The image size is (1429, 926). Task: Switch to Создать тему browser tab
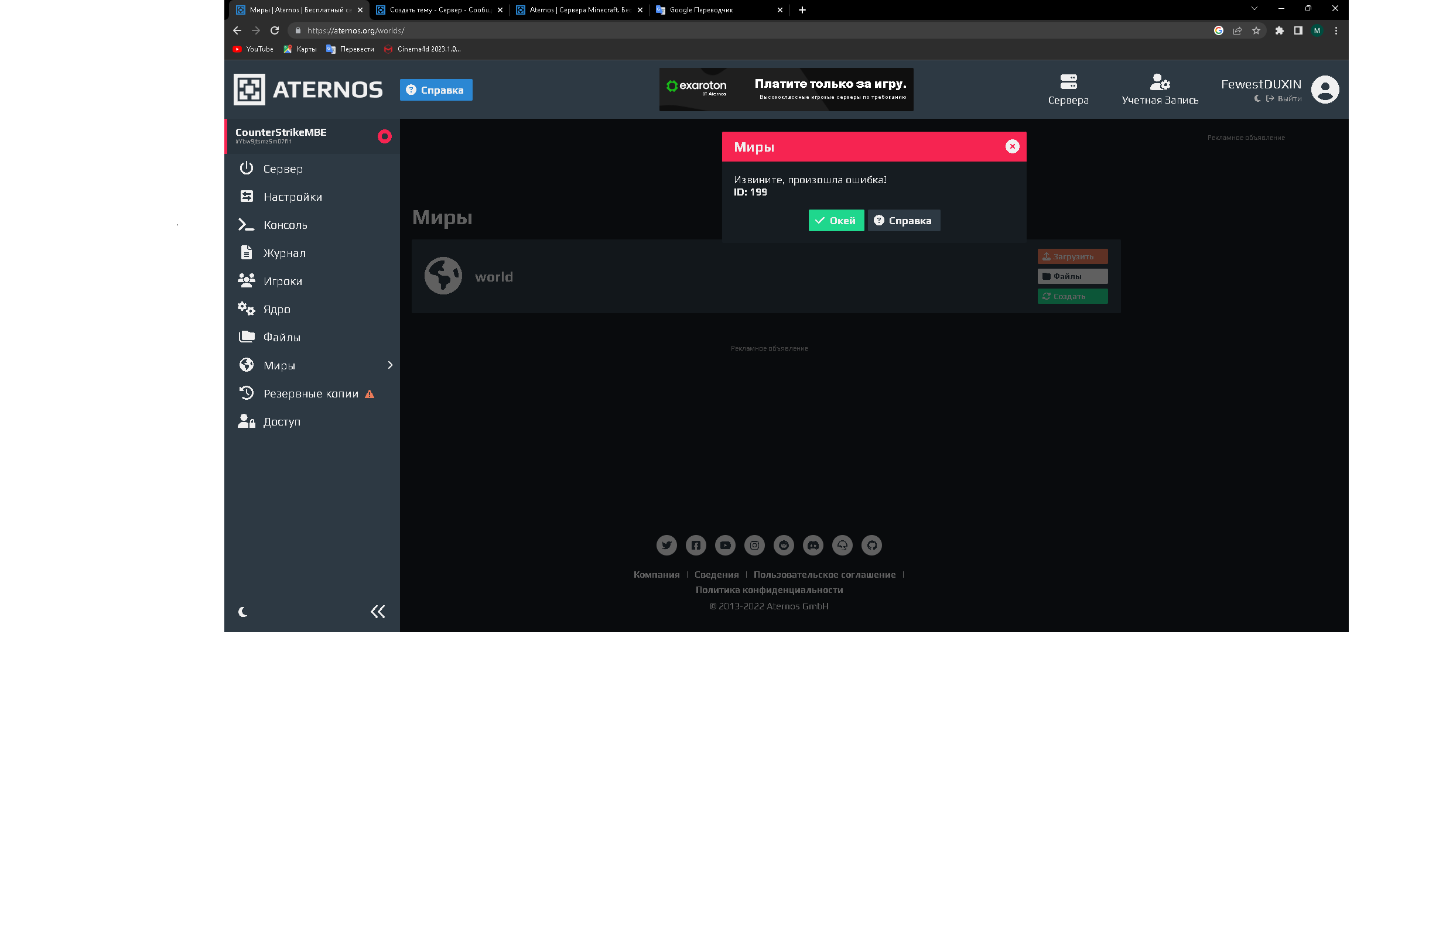click(439, 9)
